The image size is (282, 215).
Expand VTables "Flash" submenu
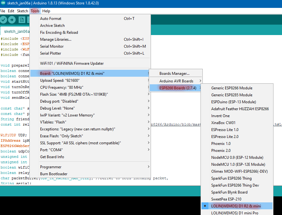(90, 122)
